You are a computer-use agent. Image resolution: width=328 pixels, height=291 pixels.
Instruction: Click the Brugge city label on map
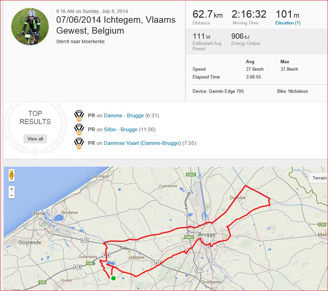(207, 235)
